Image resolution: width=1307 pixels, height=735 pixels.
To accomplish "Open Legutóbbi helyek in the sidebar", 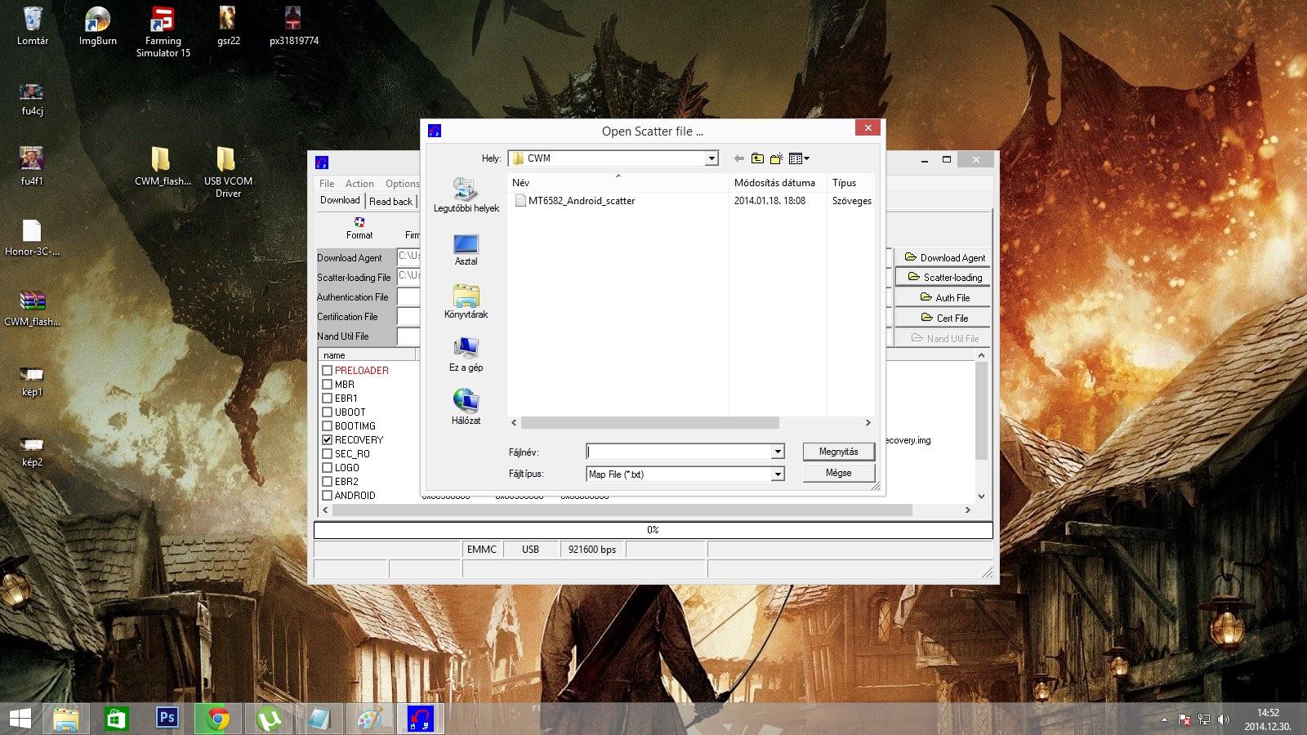I will (x=466, y=195).
